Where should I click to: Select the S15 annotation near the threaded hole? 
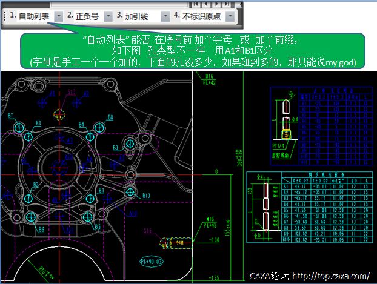148,231
